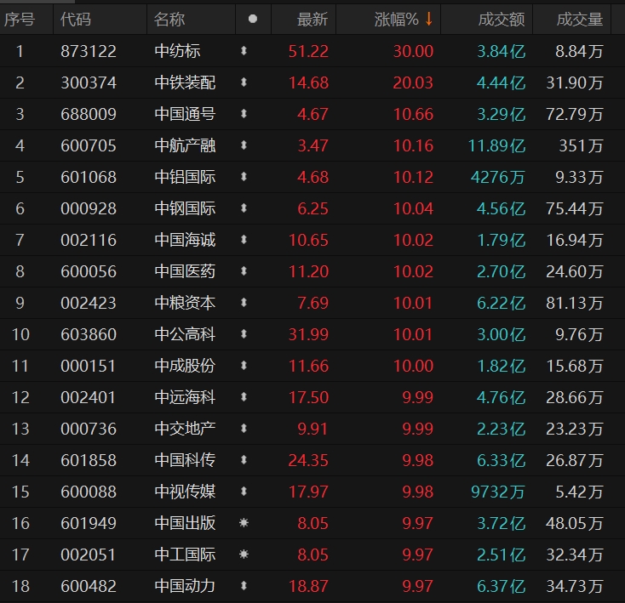
Task: Click the marker icon beside 中纺标
Action: pos(244,52)
